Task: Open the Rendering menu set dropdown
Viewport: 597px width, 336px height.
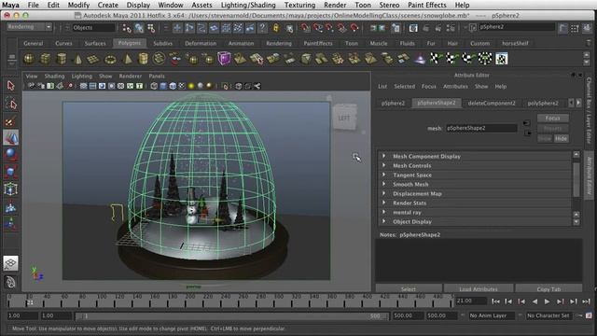Action: [x=29, y=27]
